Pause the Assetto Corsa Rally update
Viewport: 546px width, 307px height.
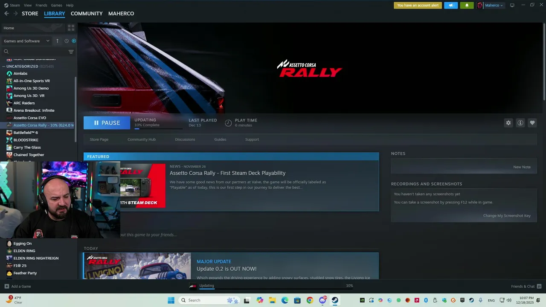click(107, 123)
